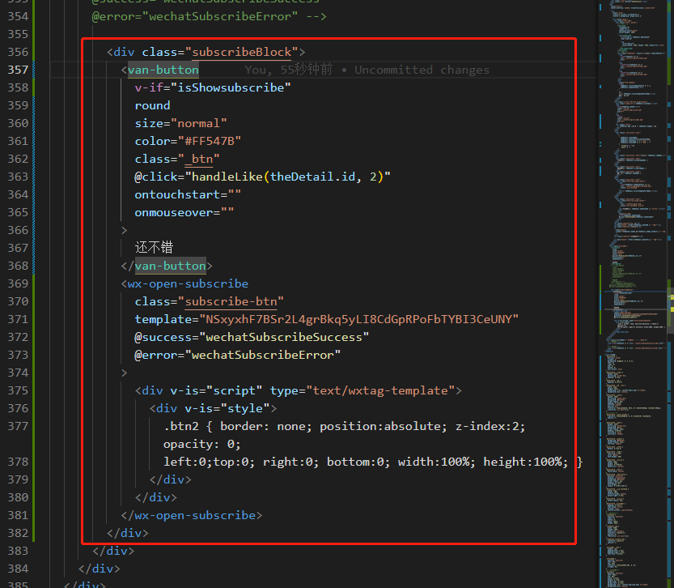
Task: Click the class value "_btn"
Action: tap(198, 160)
